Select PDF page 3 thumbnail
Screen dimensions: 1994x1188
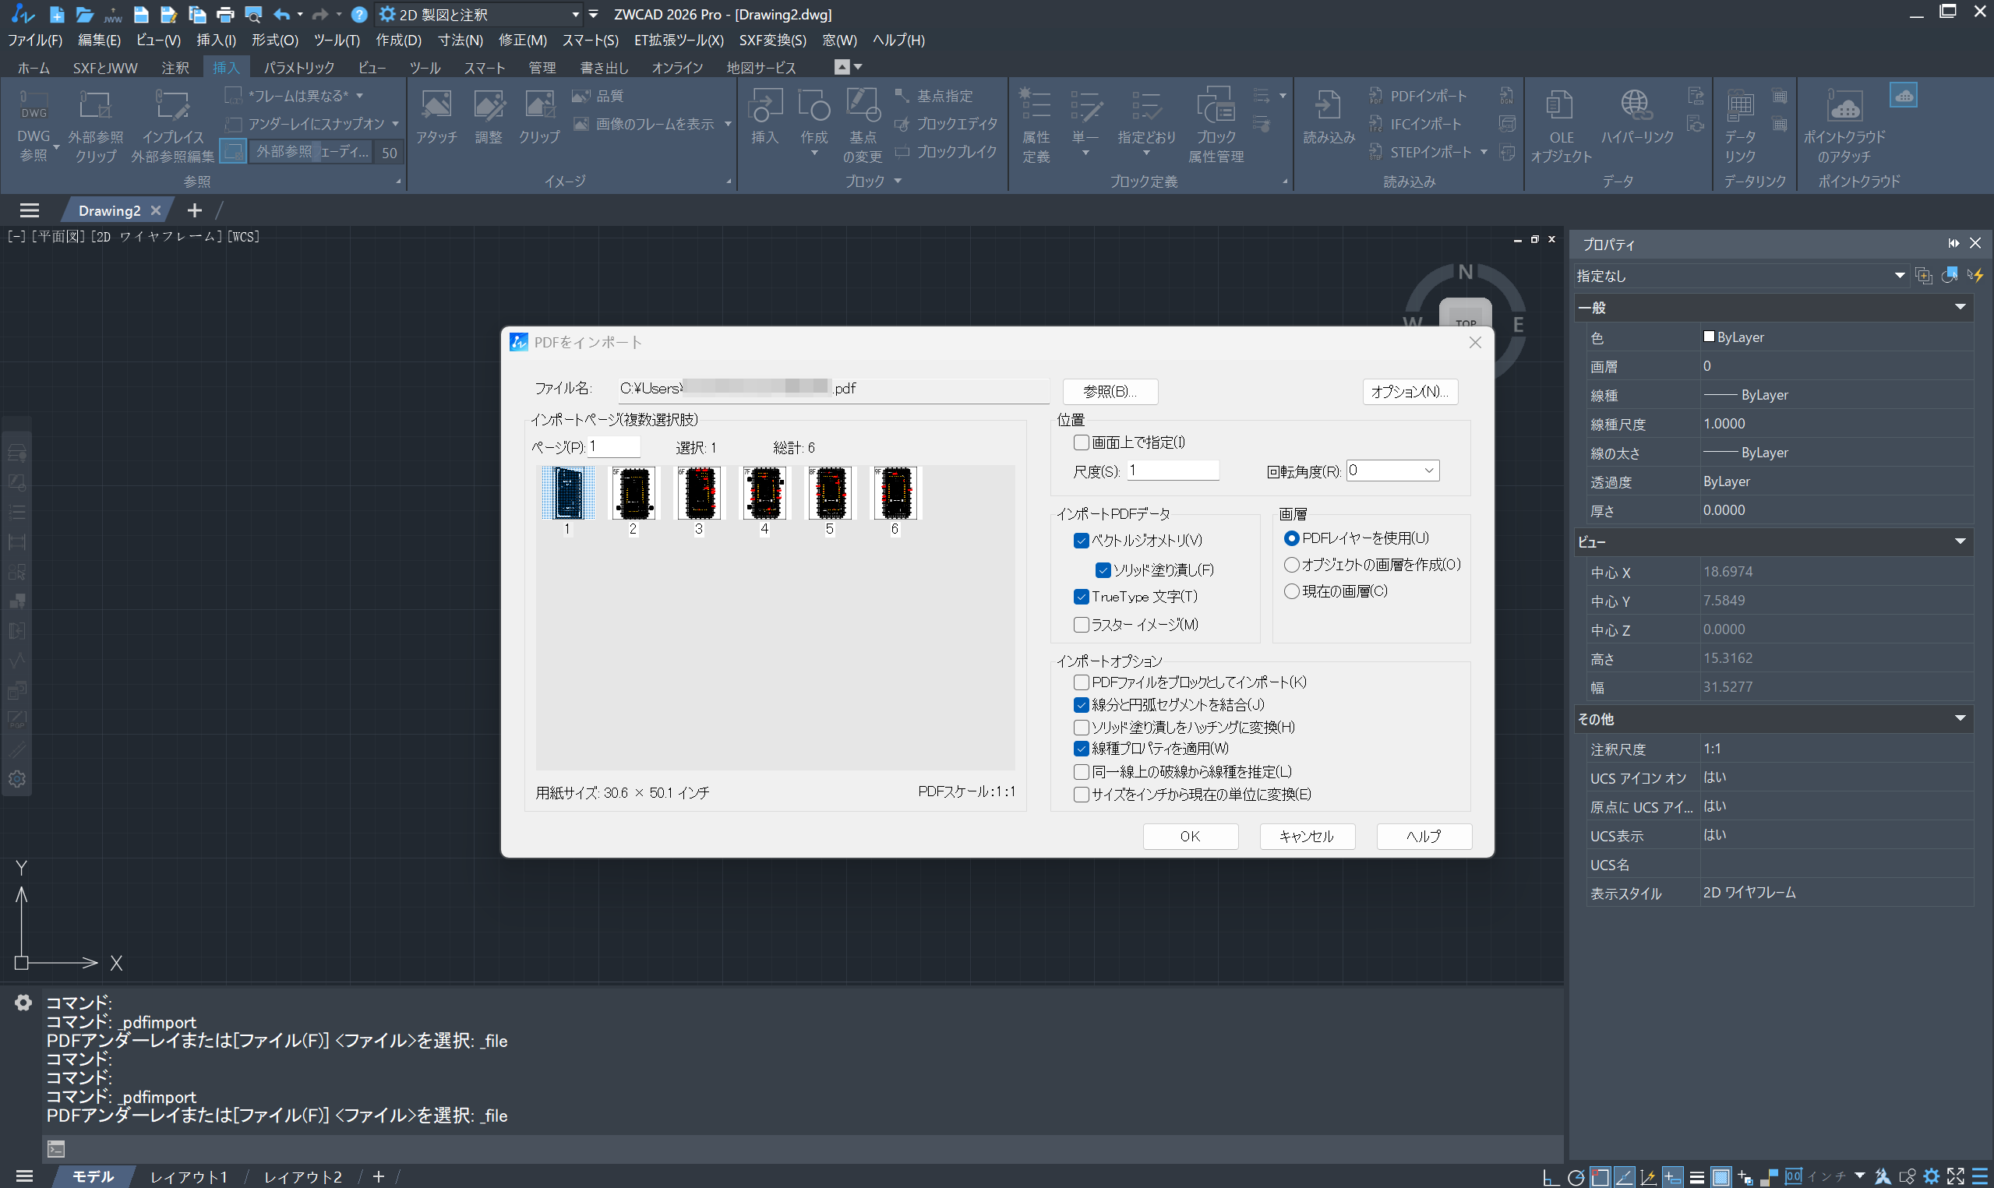[699, 494]
